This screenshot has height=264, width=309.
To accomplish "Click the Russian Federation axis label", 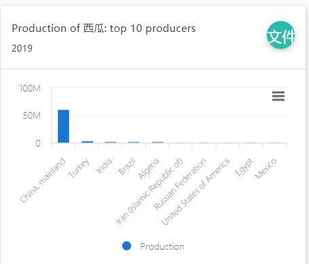I will (x=180, y=184).
